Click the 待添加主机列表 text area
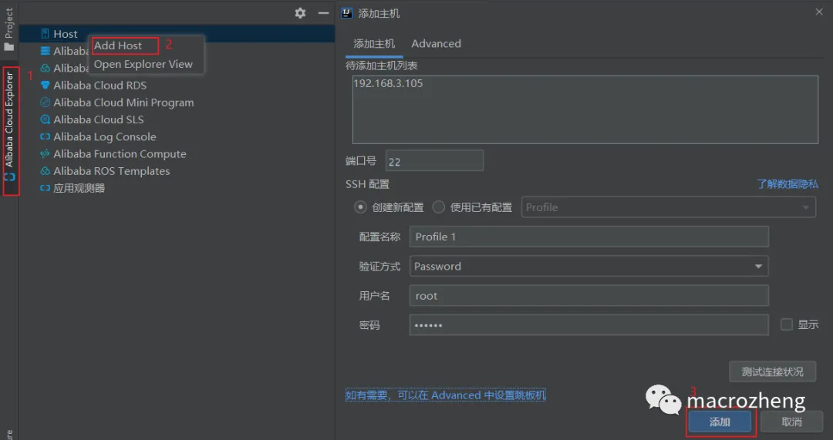 pyautogui.click(x=585, y=109)
